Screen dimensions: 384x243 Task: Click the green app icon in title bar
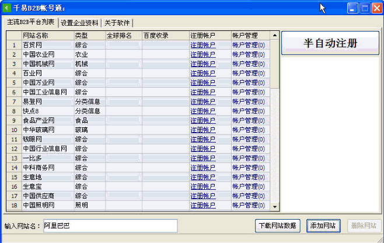click(6, 8)
